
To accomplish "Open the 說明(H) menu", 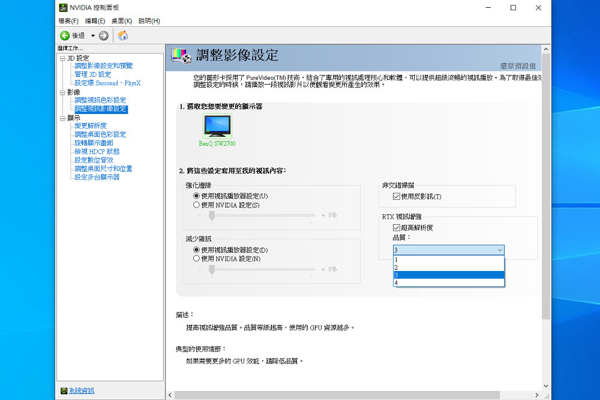I will (149, 21).
